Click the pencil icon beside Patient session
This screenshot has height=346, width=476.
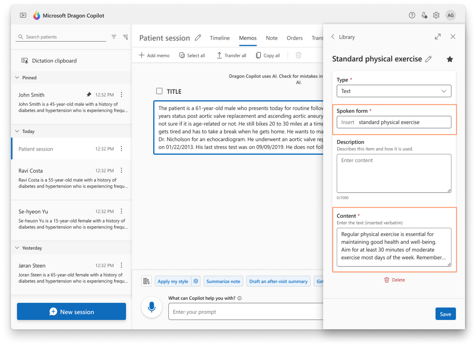[198, 38]
